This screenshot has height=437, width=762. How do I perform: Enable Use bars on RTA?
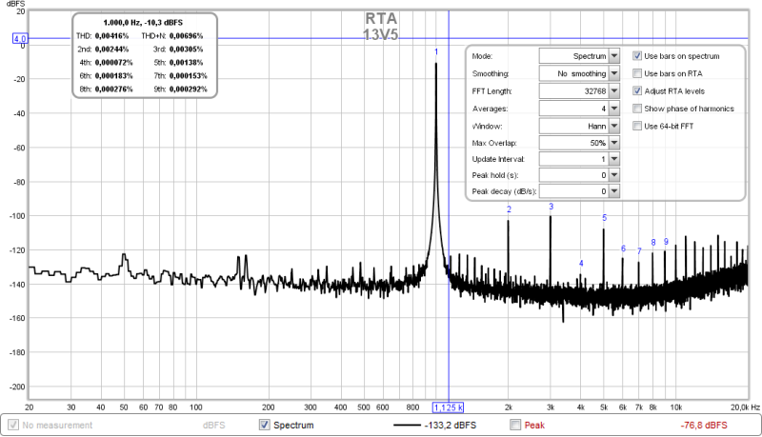pos(638,73)
